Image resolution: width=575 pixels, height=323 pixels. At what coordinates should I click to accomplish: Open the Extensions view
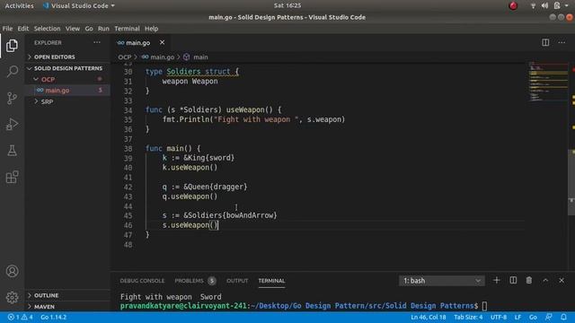[x=12, y=178]
